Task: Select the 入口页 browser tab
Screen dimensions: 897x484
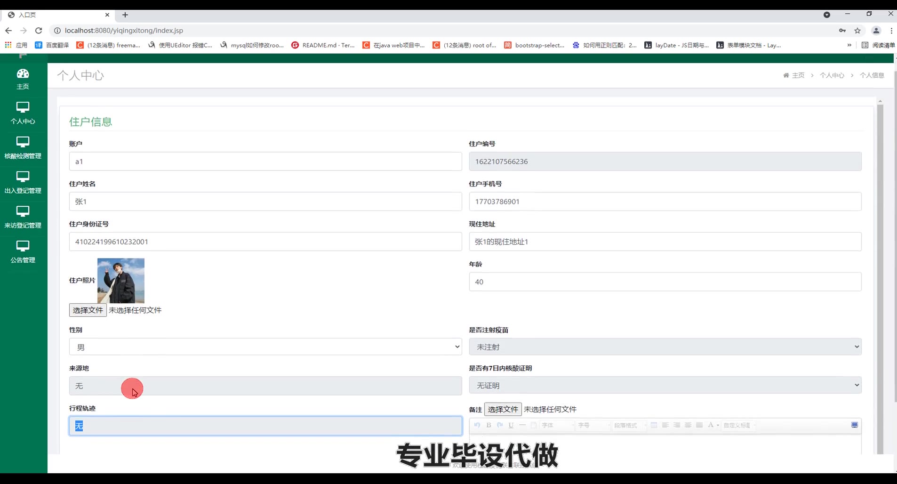Action: click(x=59, y=15)
